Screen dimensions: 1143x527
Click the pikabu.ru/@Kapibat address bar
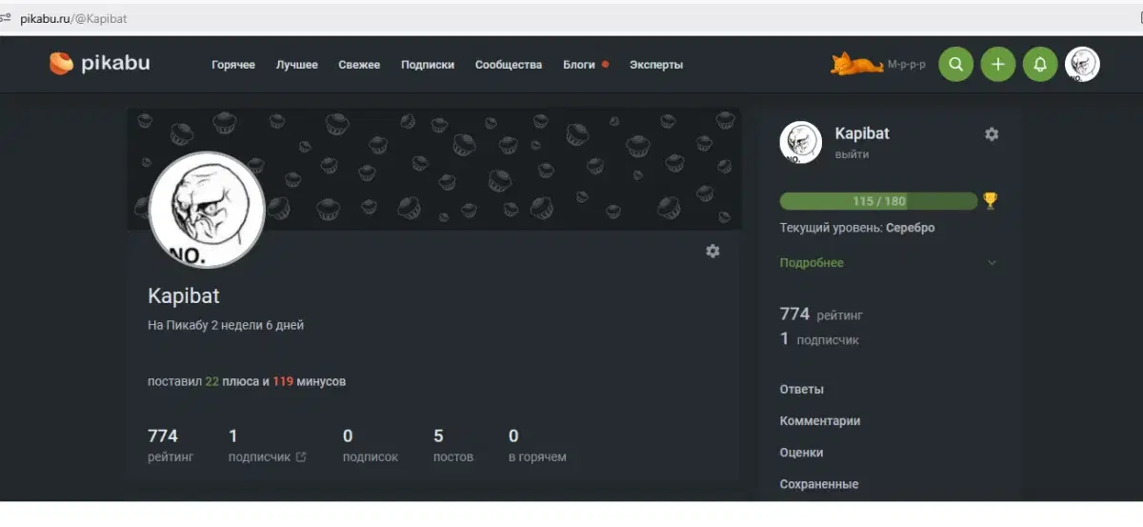point(73,18)
